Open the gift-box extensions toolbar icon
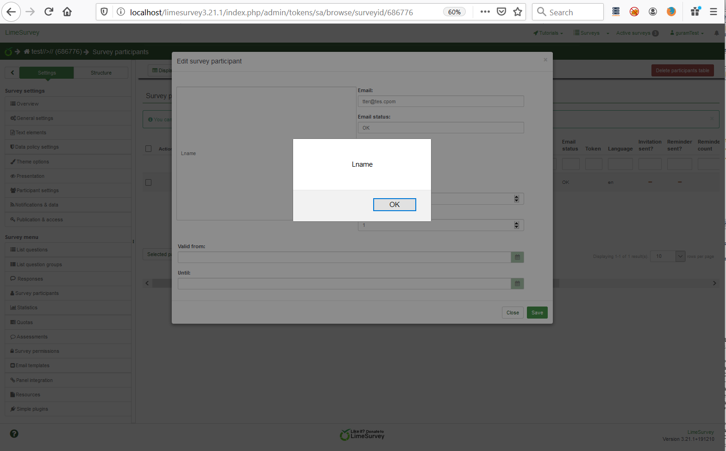 [x=695, y=12]
